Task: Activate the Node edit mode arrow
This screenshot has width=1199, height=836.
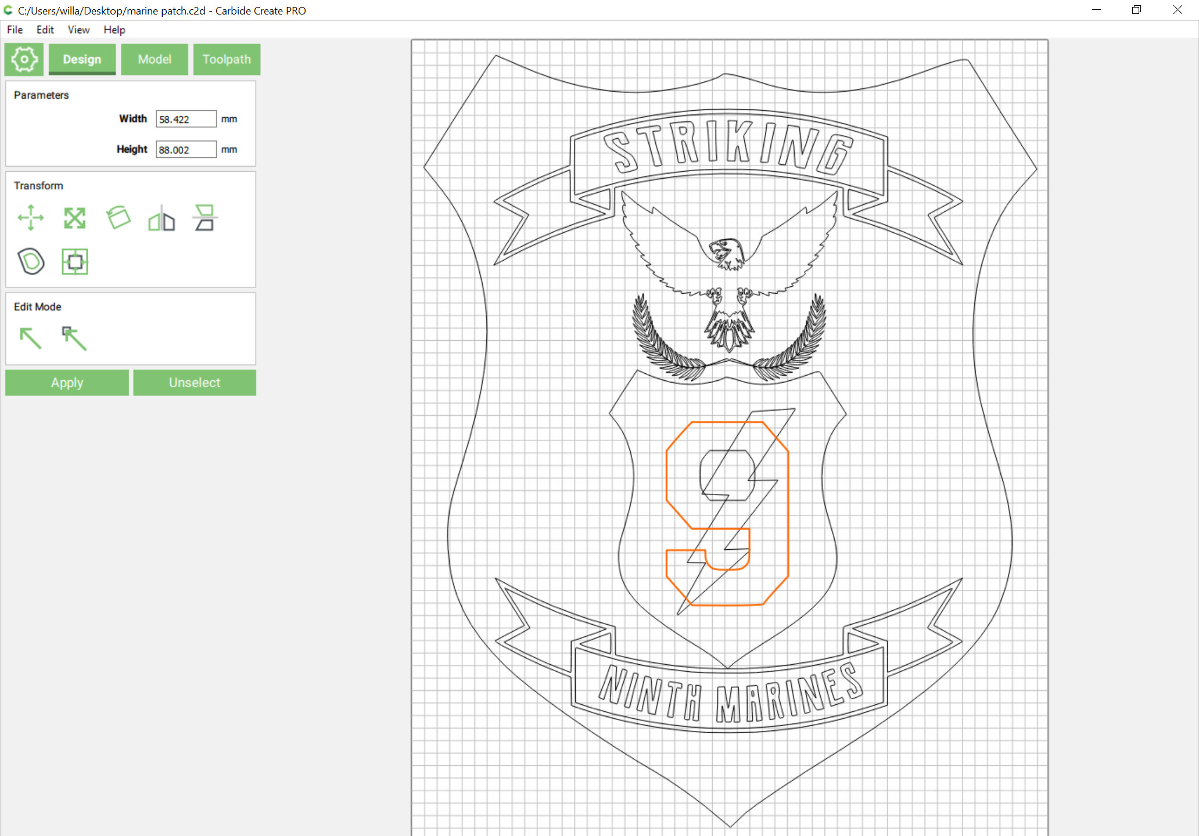Action: (x=74, y=338)
